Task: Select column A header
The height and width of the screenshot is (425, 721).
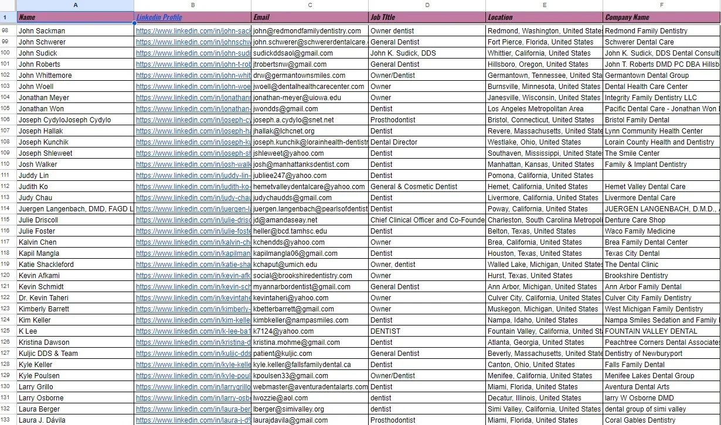Action: pos(75,5)
